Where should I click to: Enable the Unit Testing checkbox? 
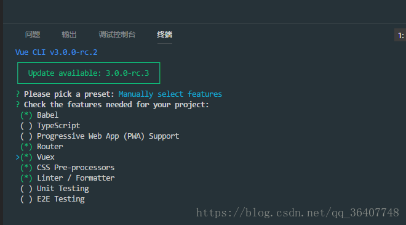(x=26, y=189)
